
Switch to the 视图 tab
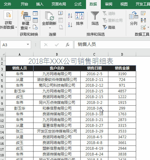[124, 4]
